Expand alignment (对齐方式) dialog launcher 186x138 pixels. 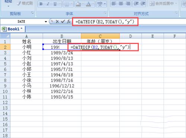[x=176, y=13]
